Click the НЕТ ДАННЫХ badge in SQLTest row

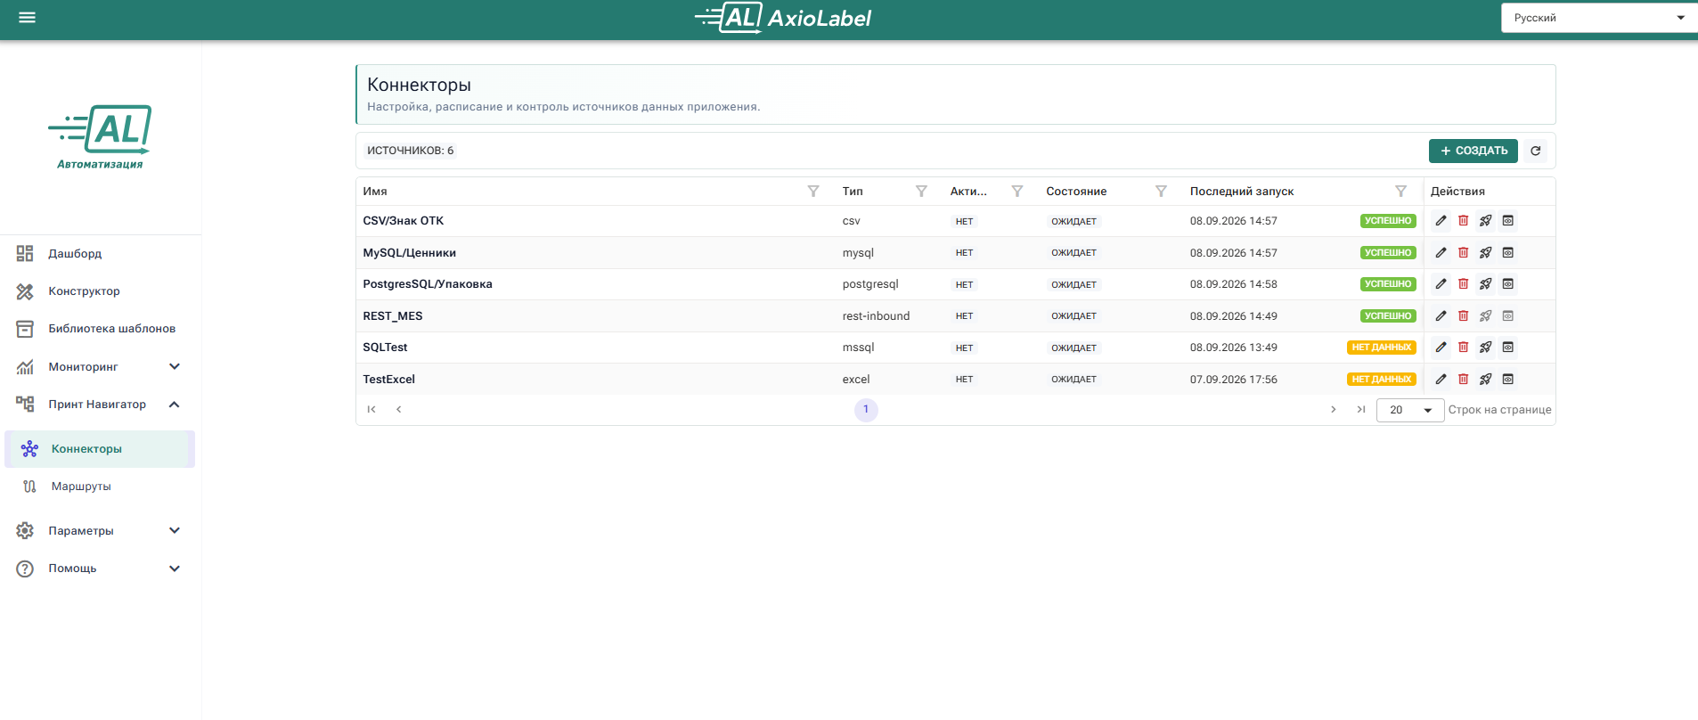tap(1381, 348)
